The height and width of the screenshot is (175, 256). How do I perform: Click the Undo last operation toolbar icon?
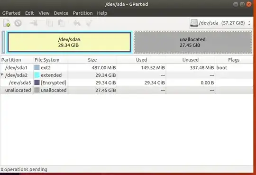[77, 23]
